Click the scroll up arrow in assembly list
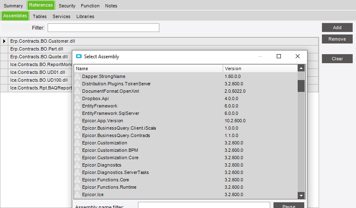The image size is (356, 208). pyautogui.click(x=301, y=68)
